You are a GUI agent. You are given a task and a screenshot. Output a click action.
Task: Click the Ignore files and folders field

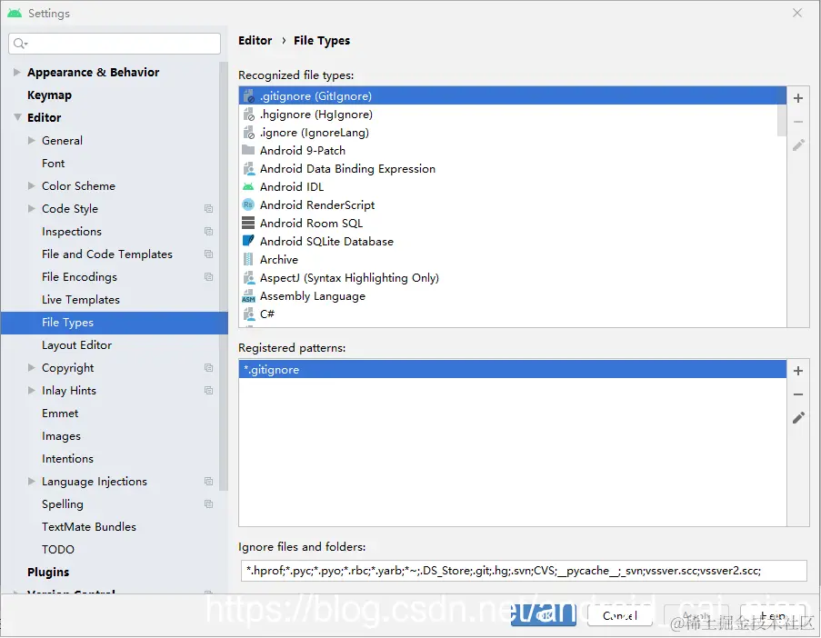[524, 571]
